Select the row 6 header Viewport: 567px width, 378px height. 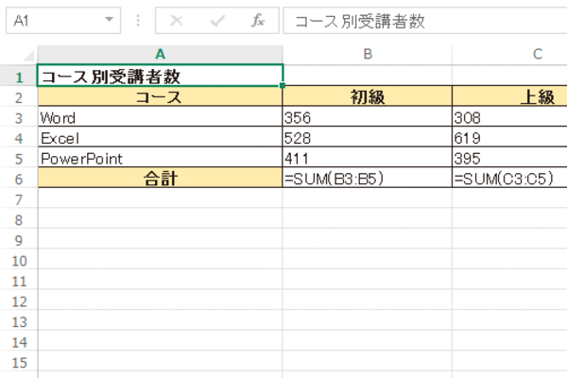pyautogui.click(x=19, y=179)
